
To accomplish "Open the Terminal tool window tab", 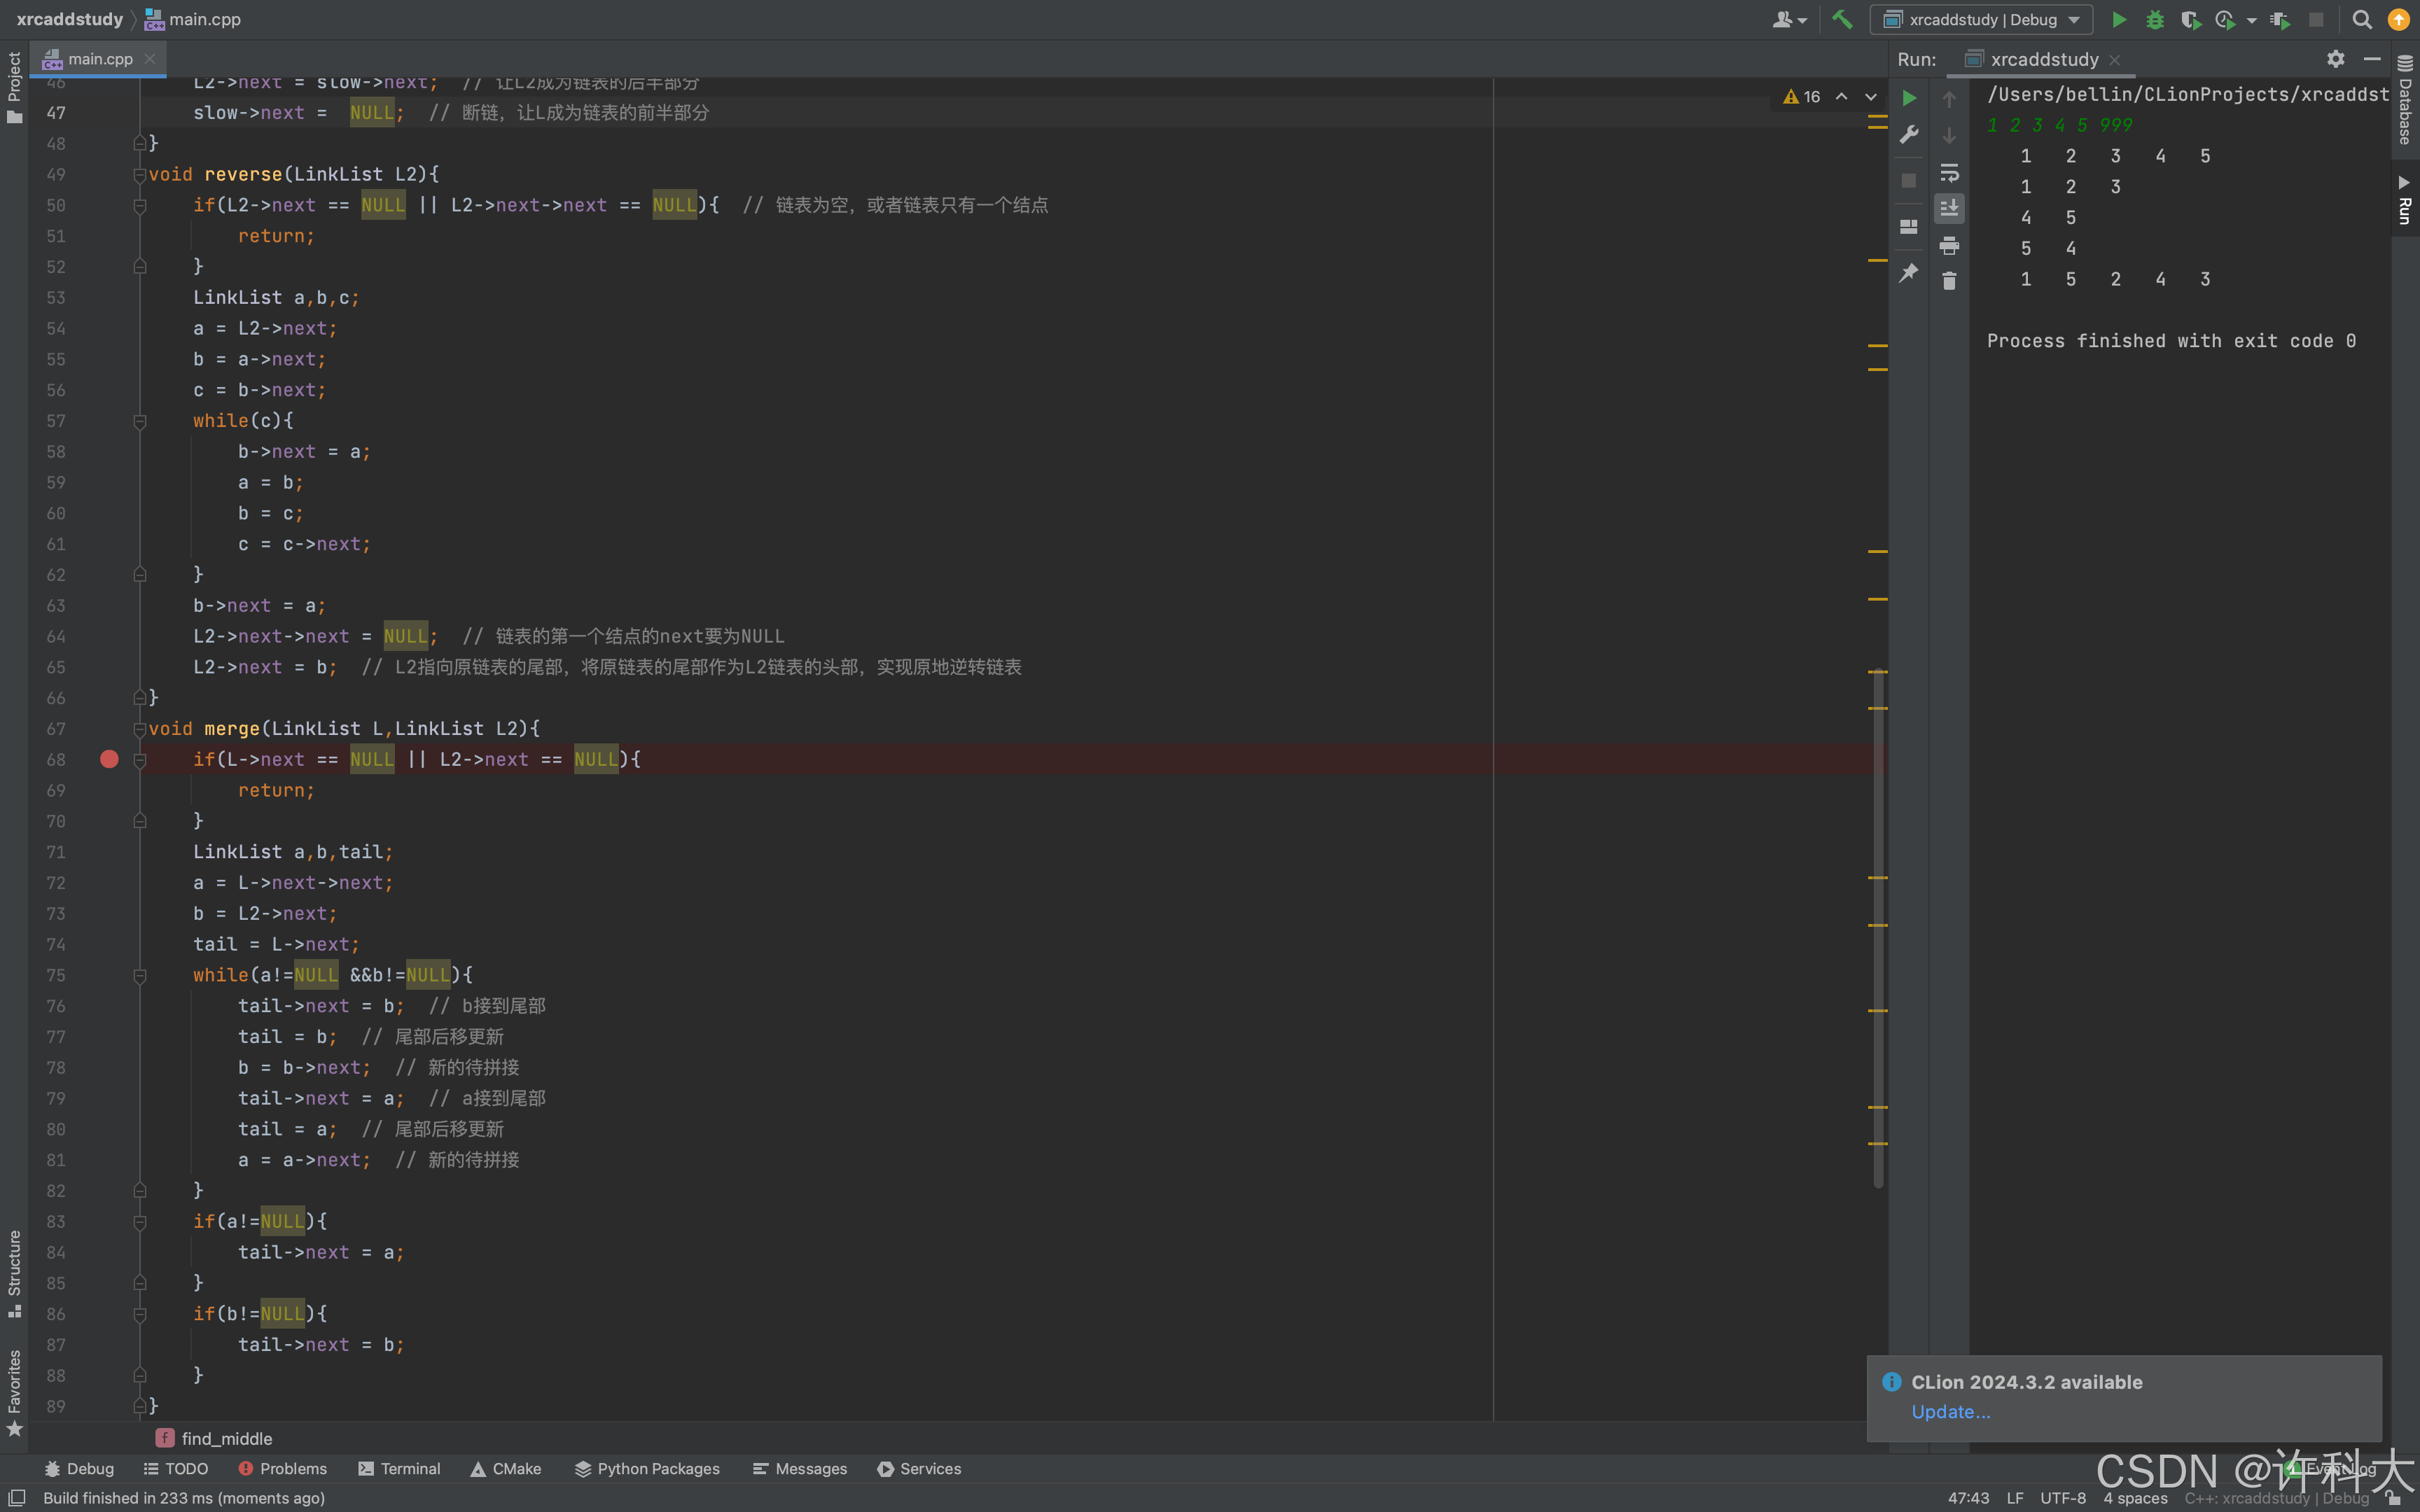I will [399, 1468].
